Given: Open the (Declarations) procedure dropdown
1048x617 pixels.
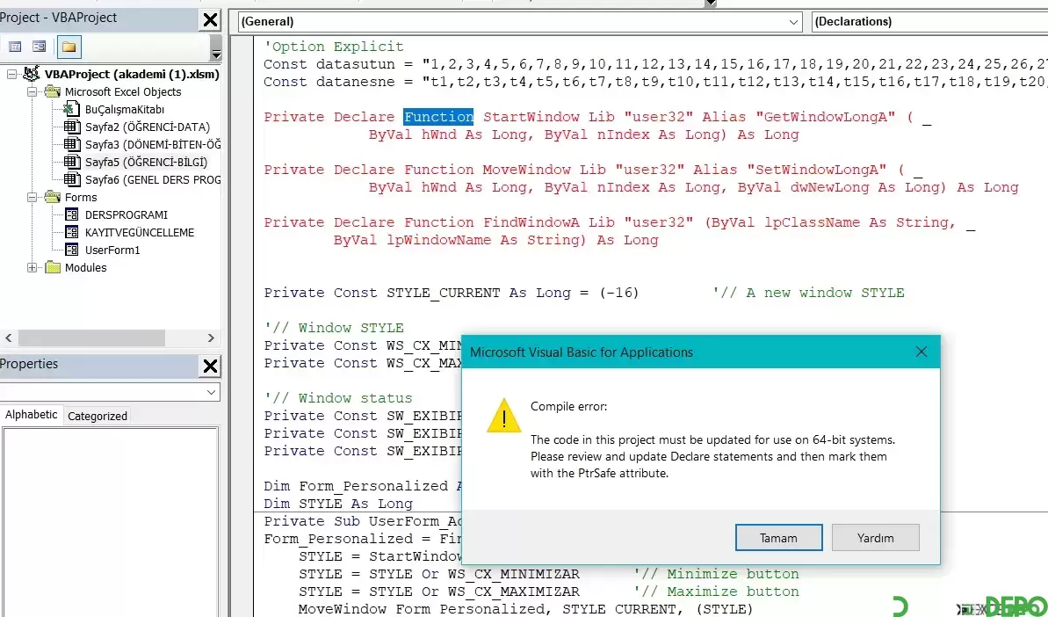Looking at the screenshot, I should tap(929, 22).
